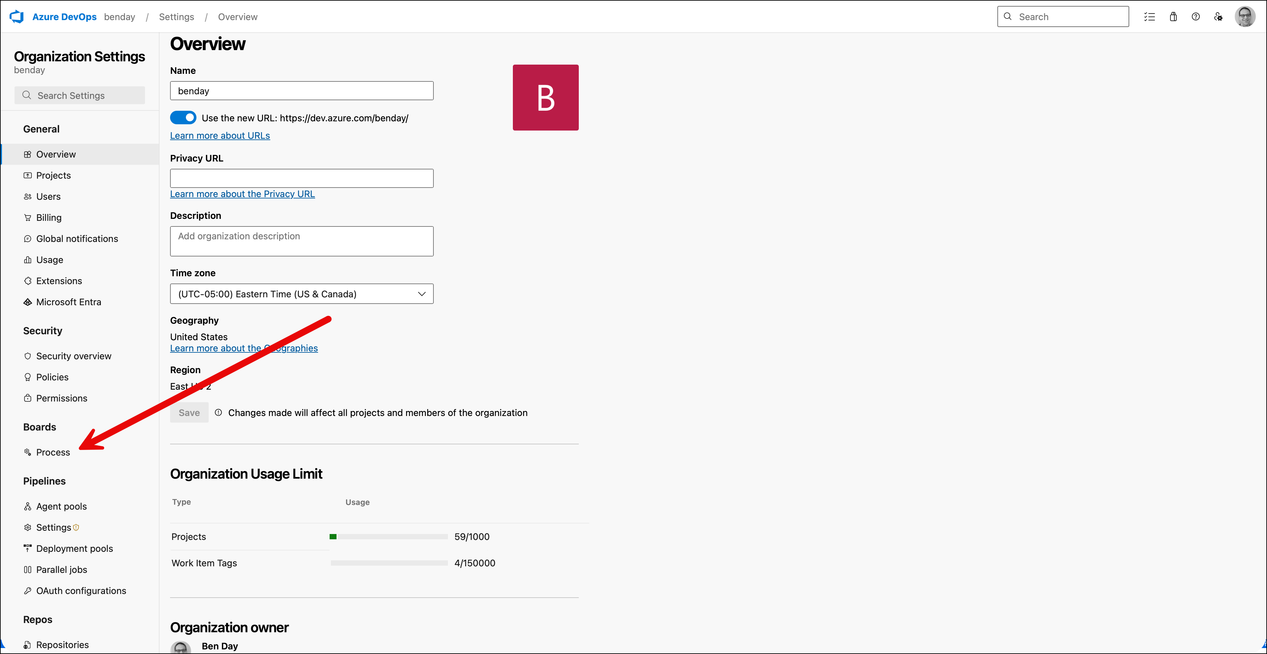Type in the organization description box
The width and height of the screenshot is (1267, 654).
click(x=302, y=241)
